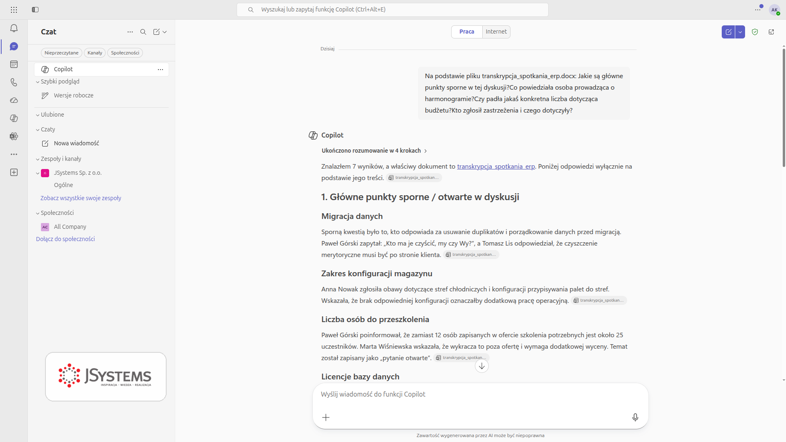Open new chat dropdown chevron
The width and height of the screenshot is (786, 442).
click(165, 32)
